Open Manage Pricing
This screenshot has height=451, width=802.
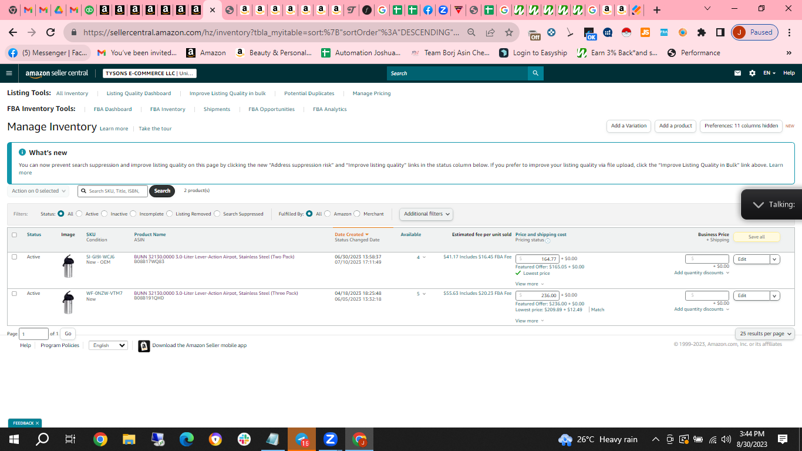(372, 93)
